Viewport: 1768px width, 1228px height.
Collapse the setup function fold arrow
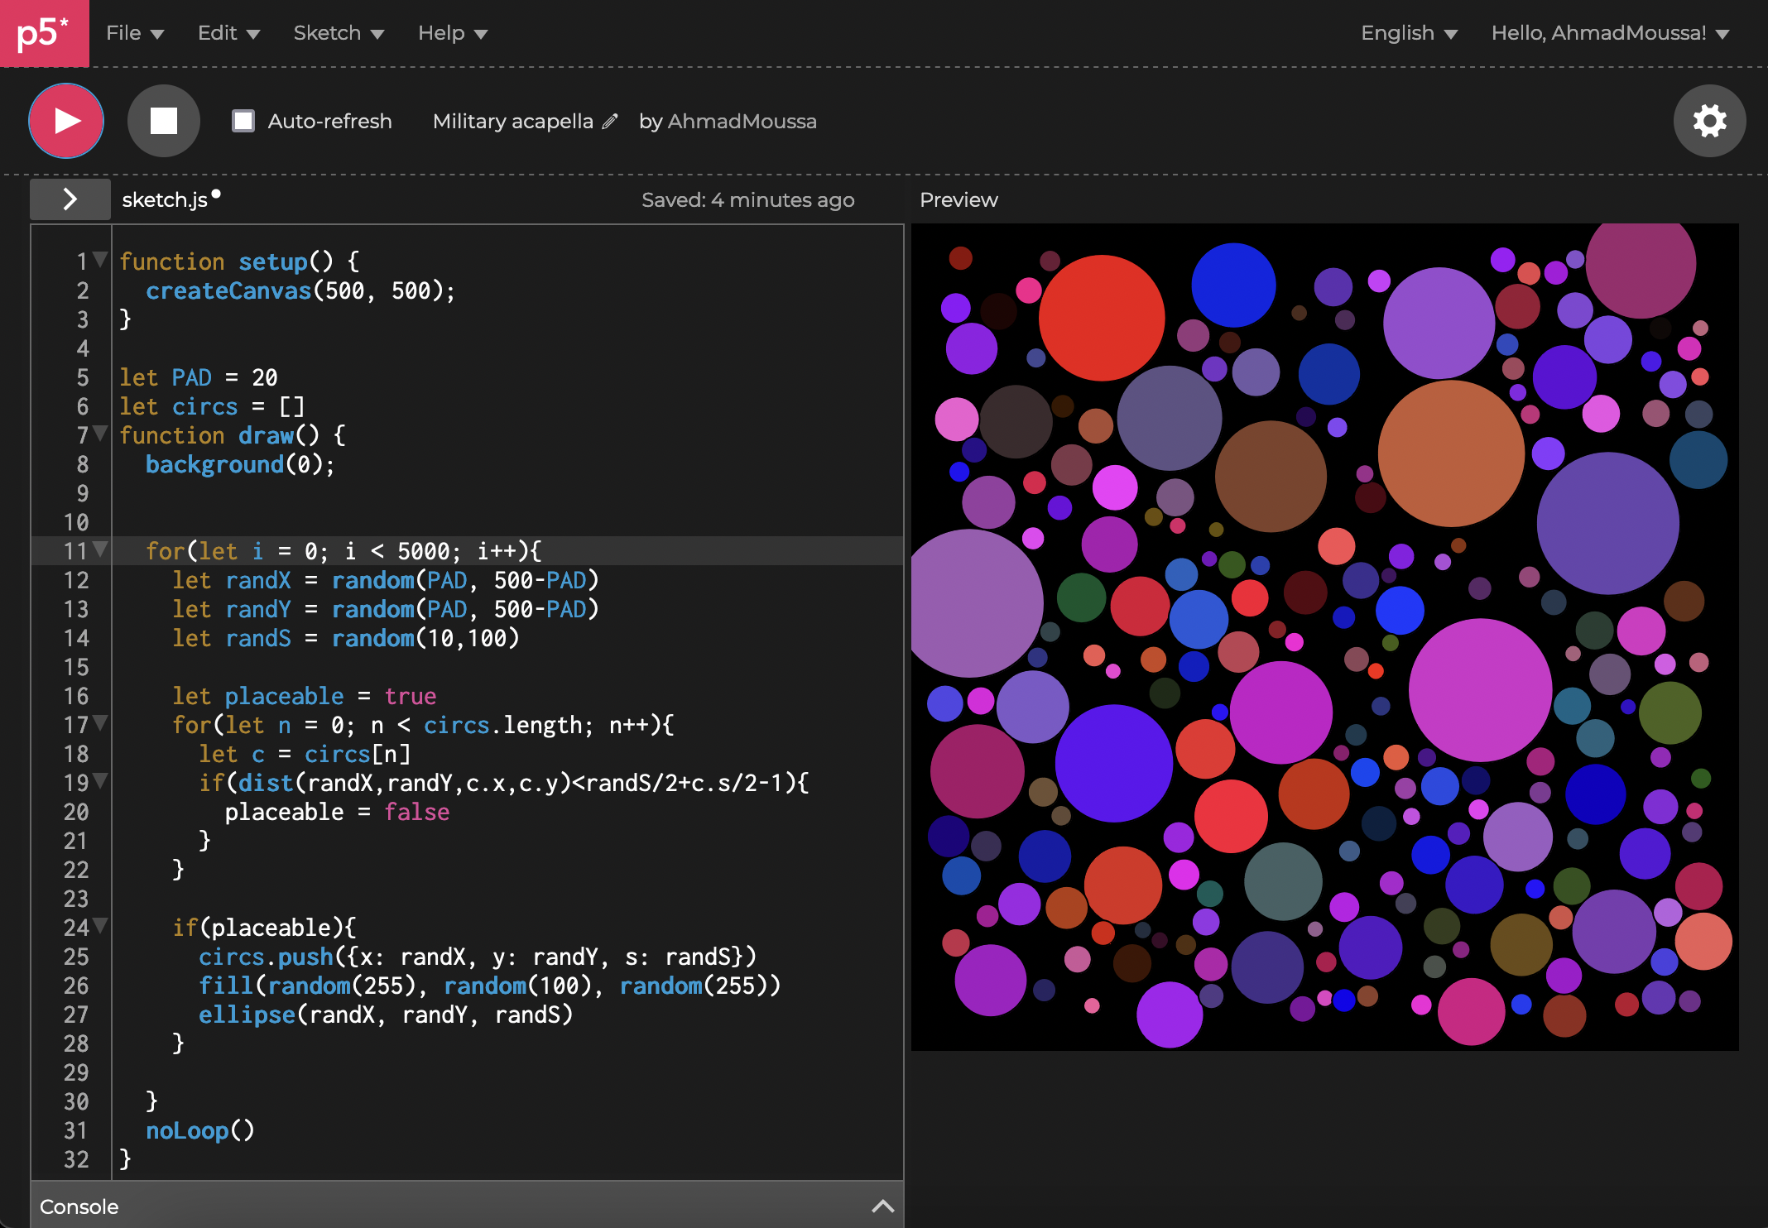coord(101,260)
